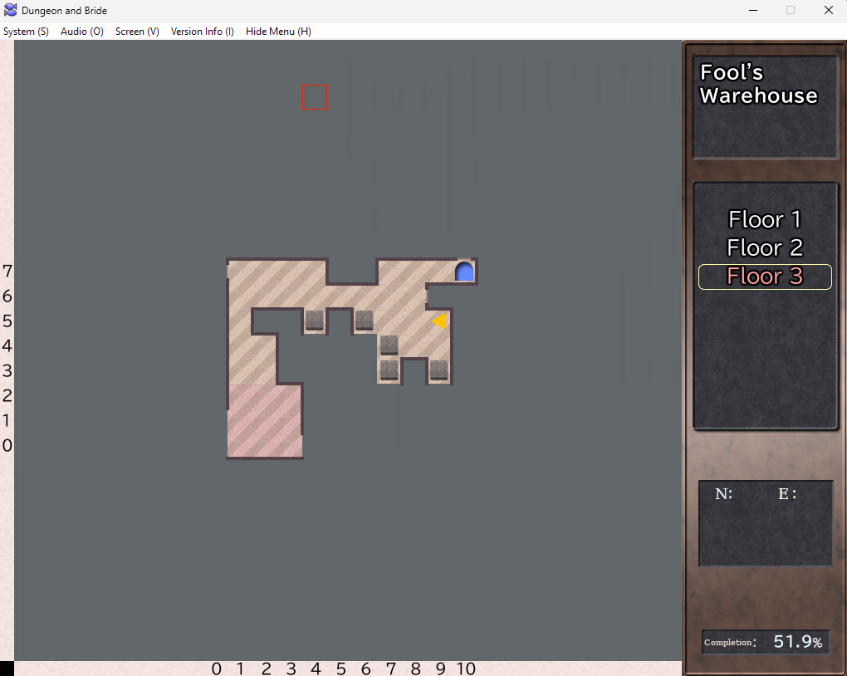The image size is (847, 676).
Task: Switch map to Floor 1
Action: [x=765, y=220]
